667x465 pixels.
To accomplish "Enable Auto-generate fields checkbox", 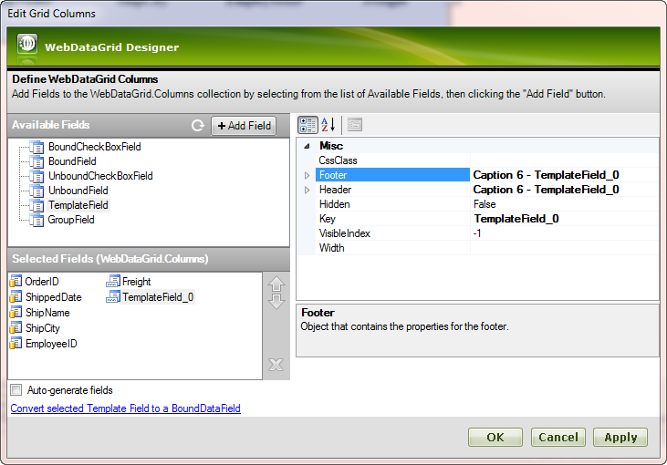I will click(16, 390).
